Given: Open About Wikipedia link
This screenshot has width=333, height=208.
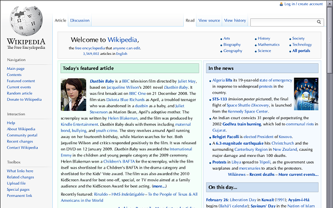Looking at the screenshot, I should [21, 129].
